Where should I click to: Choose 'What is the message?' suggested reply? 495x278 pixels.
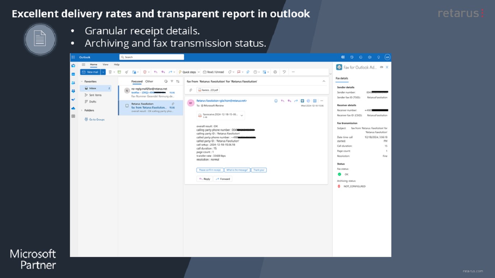click(x=237, y=170)
